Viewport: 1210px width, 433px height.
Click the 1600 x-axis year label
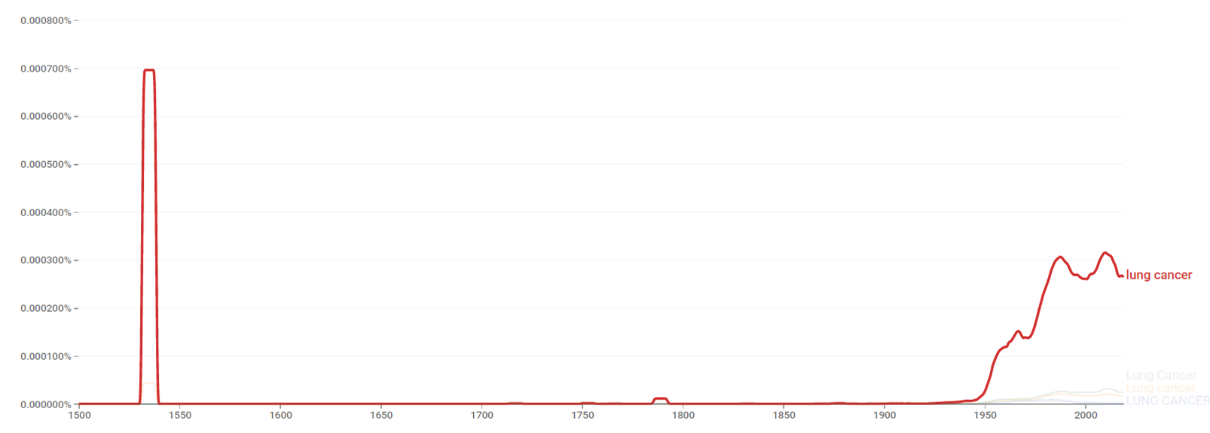[280, 415]
